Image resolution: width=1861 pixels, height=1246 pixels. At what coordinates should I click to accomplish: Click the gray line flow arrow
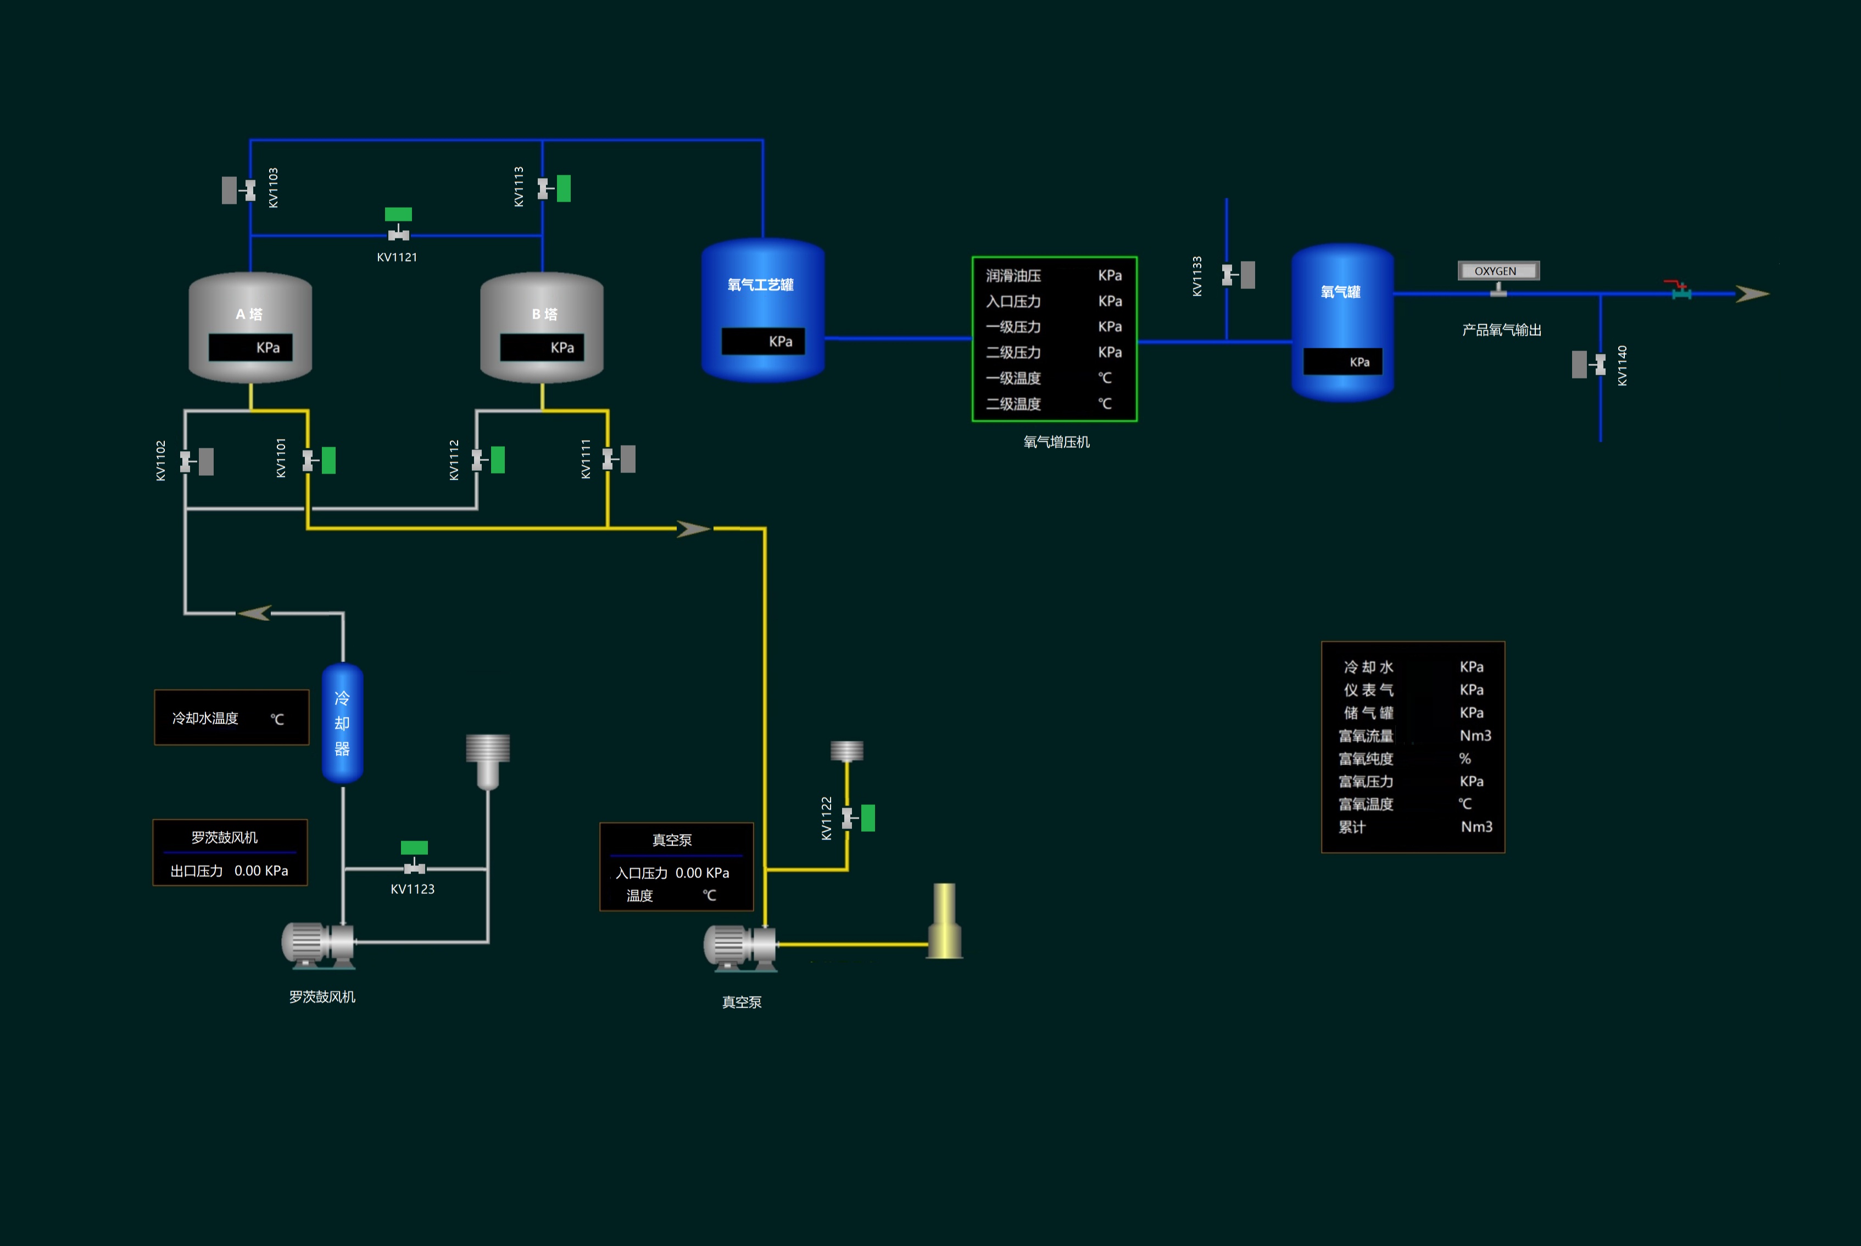255,613
